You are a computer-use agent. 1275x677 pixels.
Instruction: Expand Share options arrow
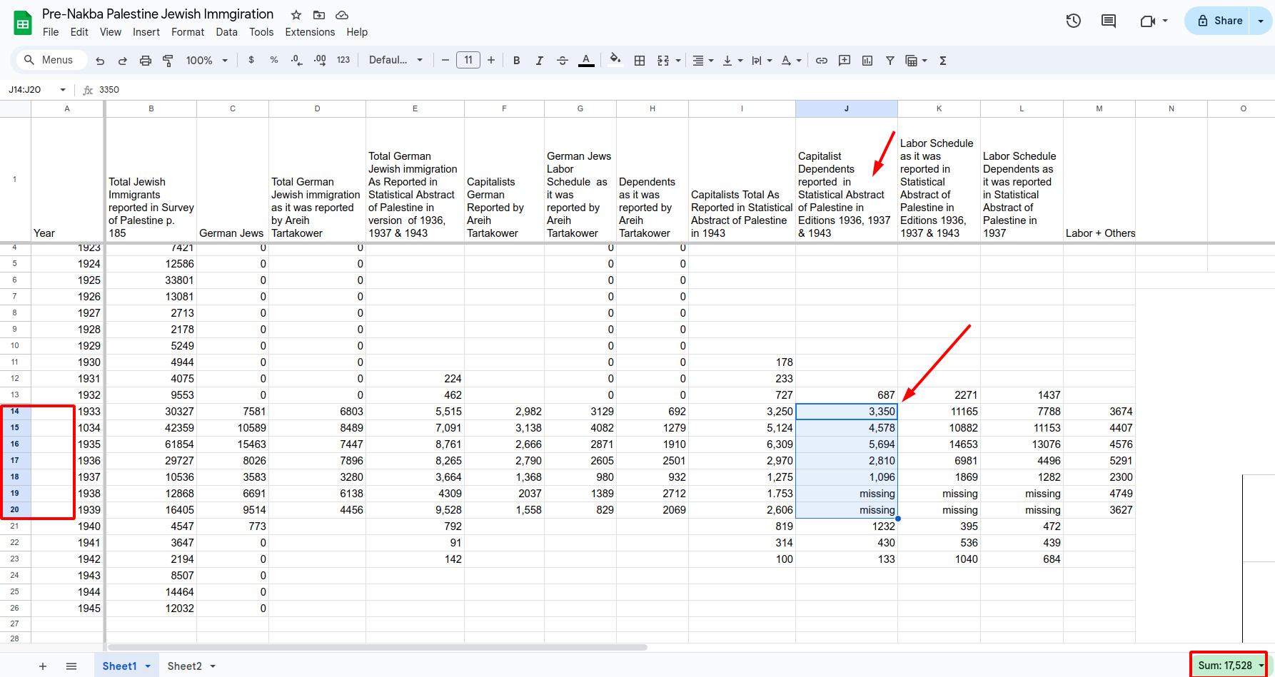coord(1261,21)
